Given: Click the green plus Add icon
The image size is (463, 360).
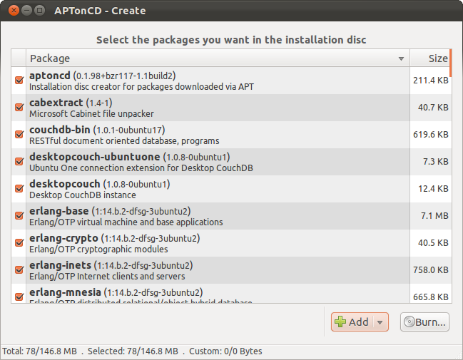Looking at the screenshot, I should (x=340, y=322).
